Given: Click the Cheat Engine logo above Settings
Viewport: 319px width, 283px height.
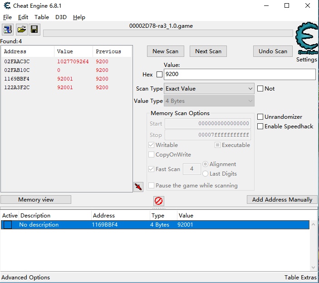Looking at the screenshot, I should coord(307,38).
